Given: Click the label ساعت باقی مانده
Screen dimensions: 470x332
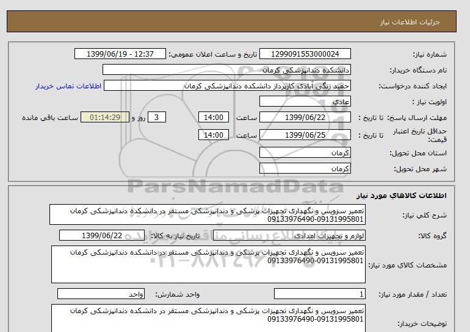Looking at the screenshot, I should pyautogui.click(x=50, y=118).
